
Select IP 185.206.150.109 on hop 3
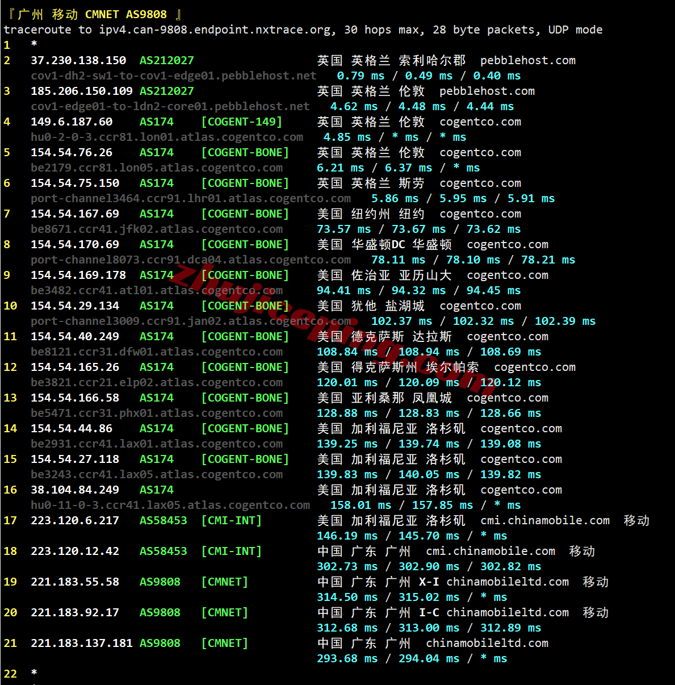point(82,91)
